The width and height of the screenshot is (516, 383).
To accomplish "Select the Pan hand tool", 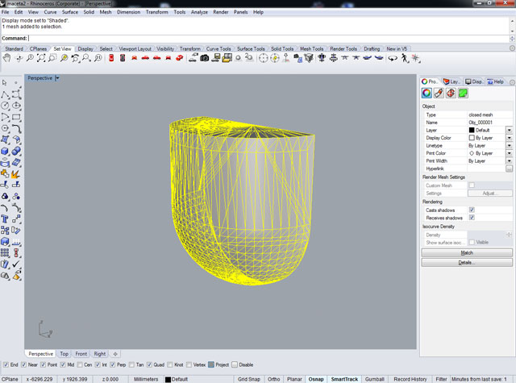I will [6, 58].
